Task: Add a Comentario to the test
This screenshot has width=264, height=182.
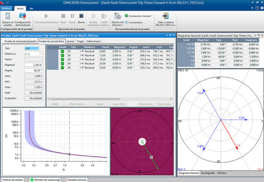Action: click(134, 22)
